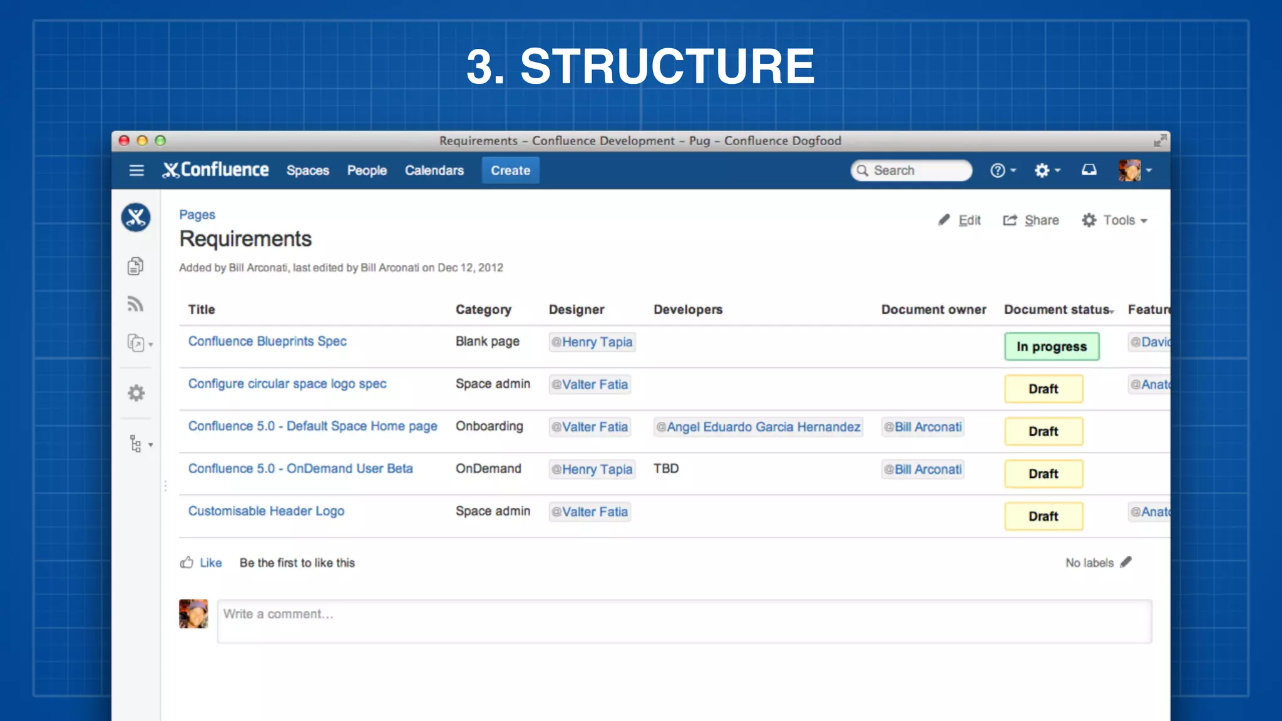Viewport: 1282px width, 721px height.
Task: Open @Angel Eduardo Garcia Hernandez mention
Action: [x=758, y=427]
